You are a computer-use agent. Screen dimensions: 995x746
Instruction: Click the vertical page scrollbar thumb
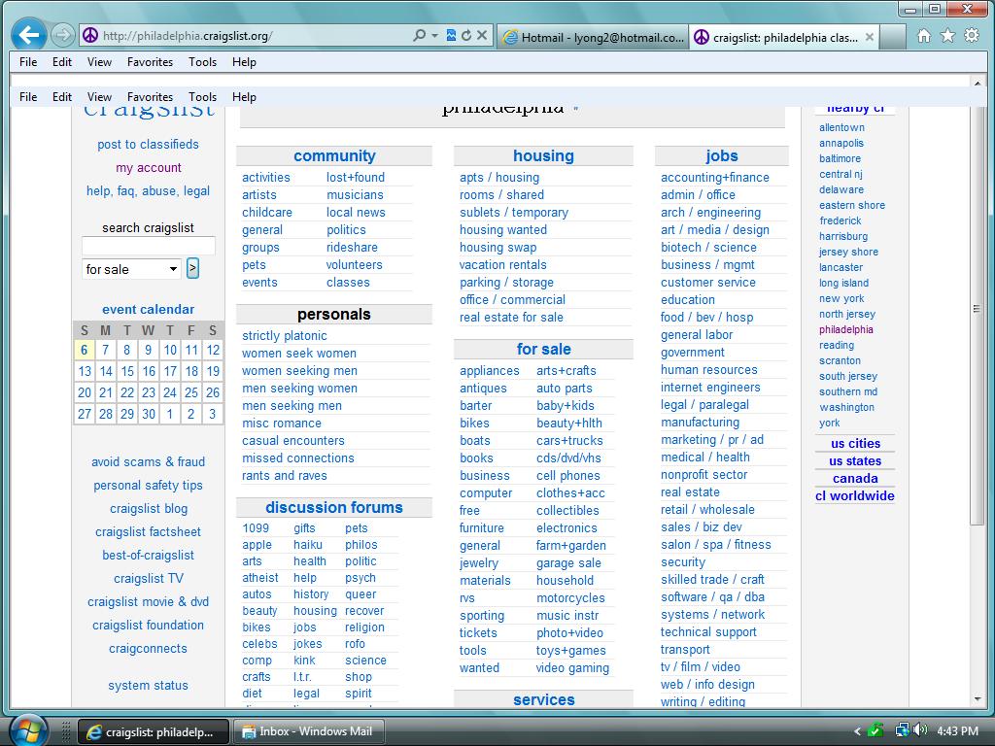(977, 308)
